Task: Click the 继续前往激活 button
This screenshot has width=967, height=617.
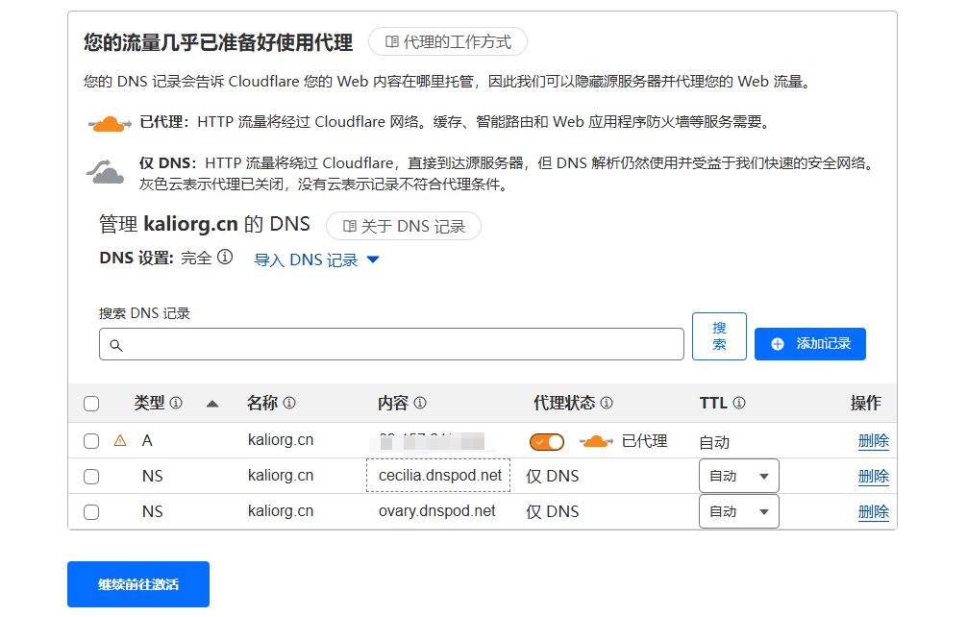Action: coord(138,584)
